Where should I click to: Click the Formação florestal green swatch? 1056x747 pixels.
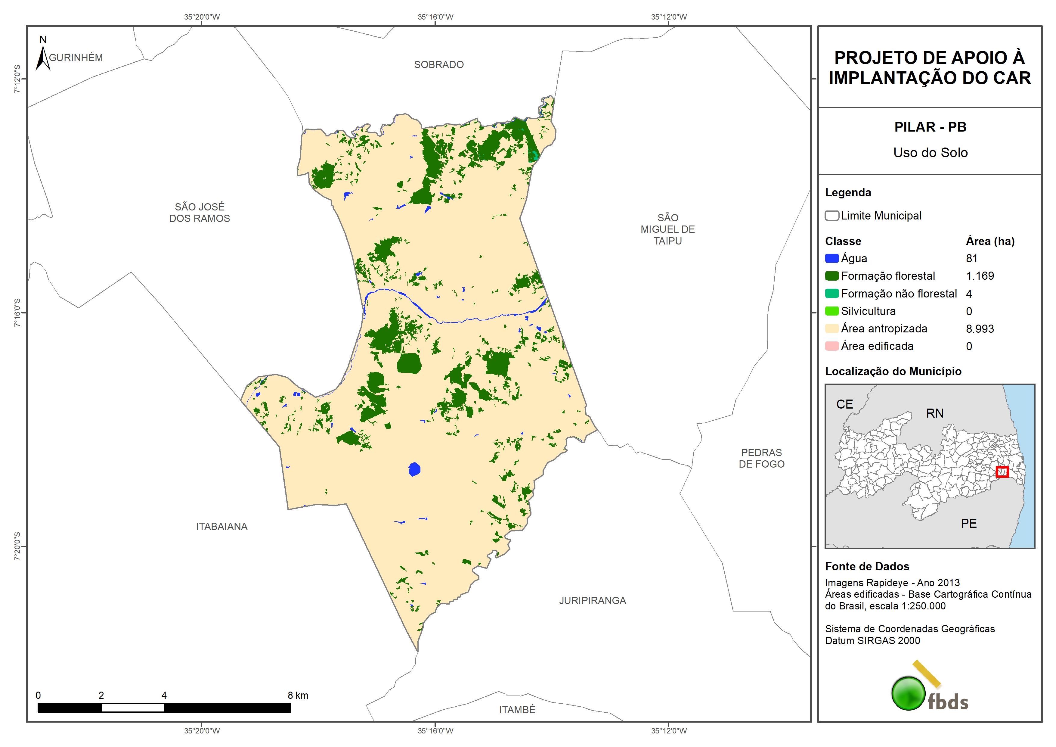click(x=831, y=276)
